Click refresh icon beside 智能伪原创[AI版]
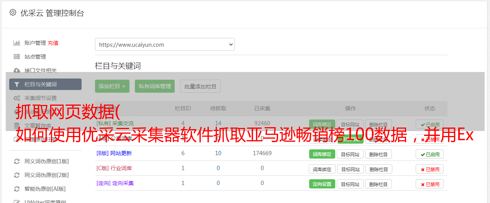 click(17, 189)
